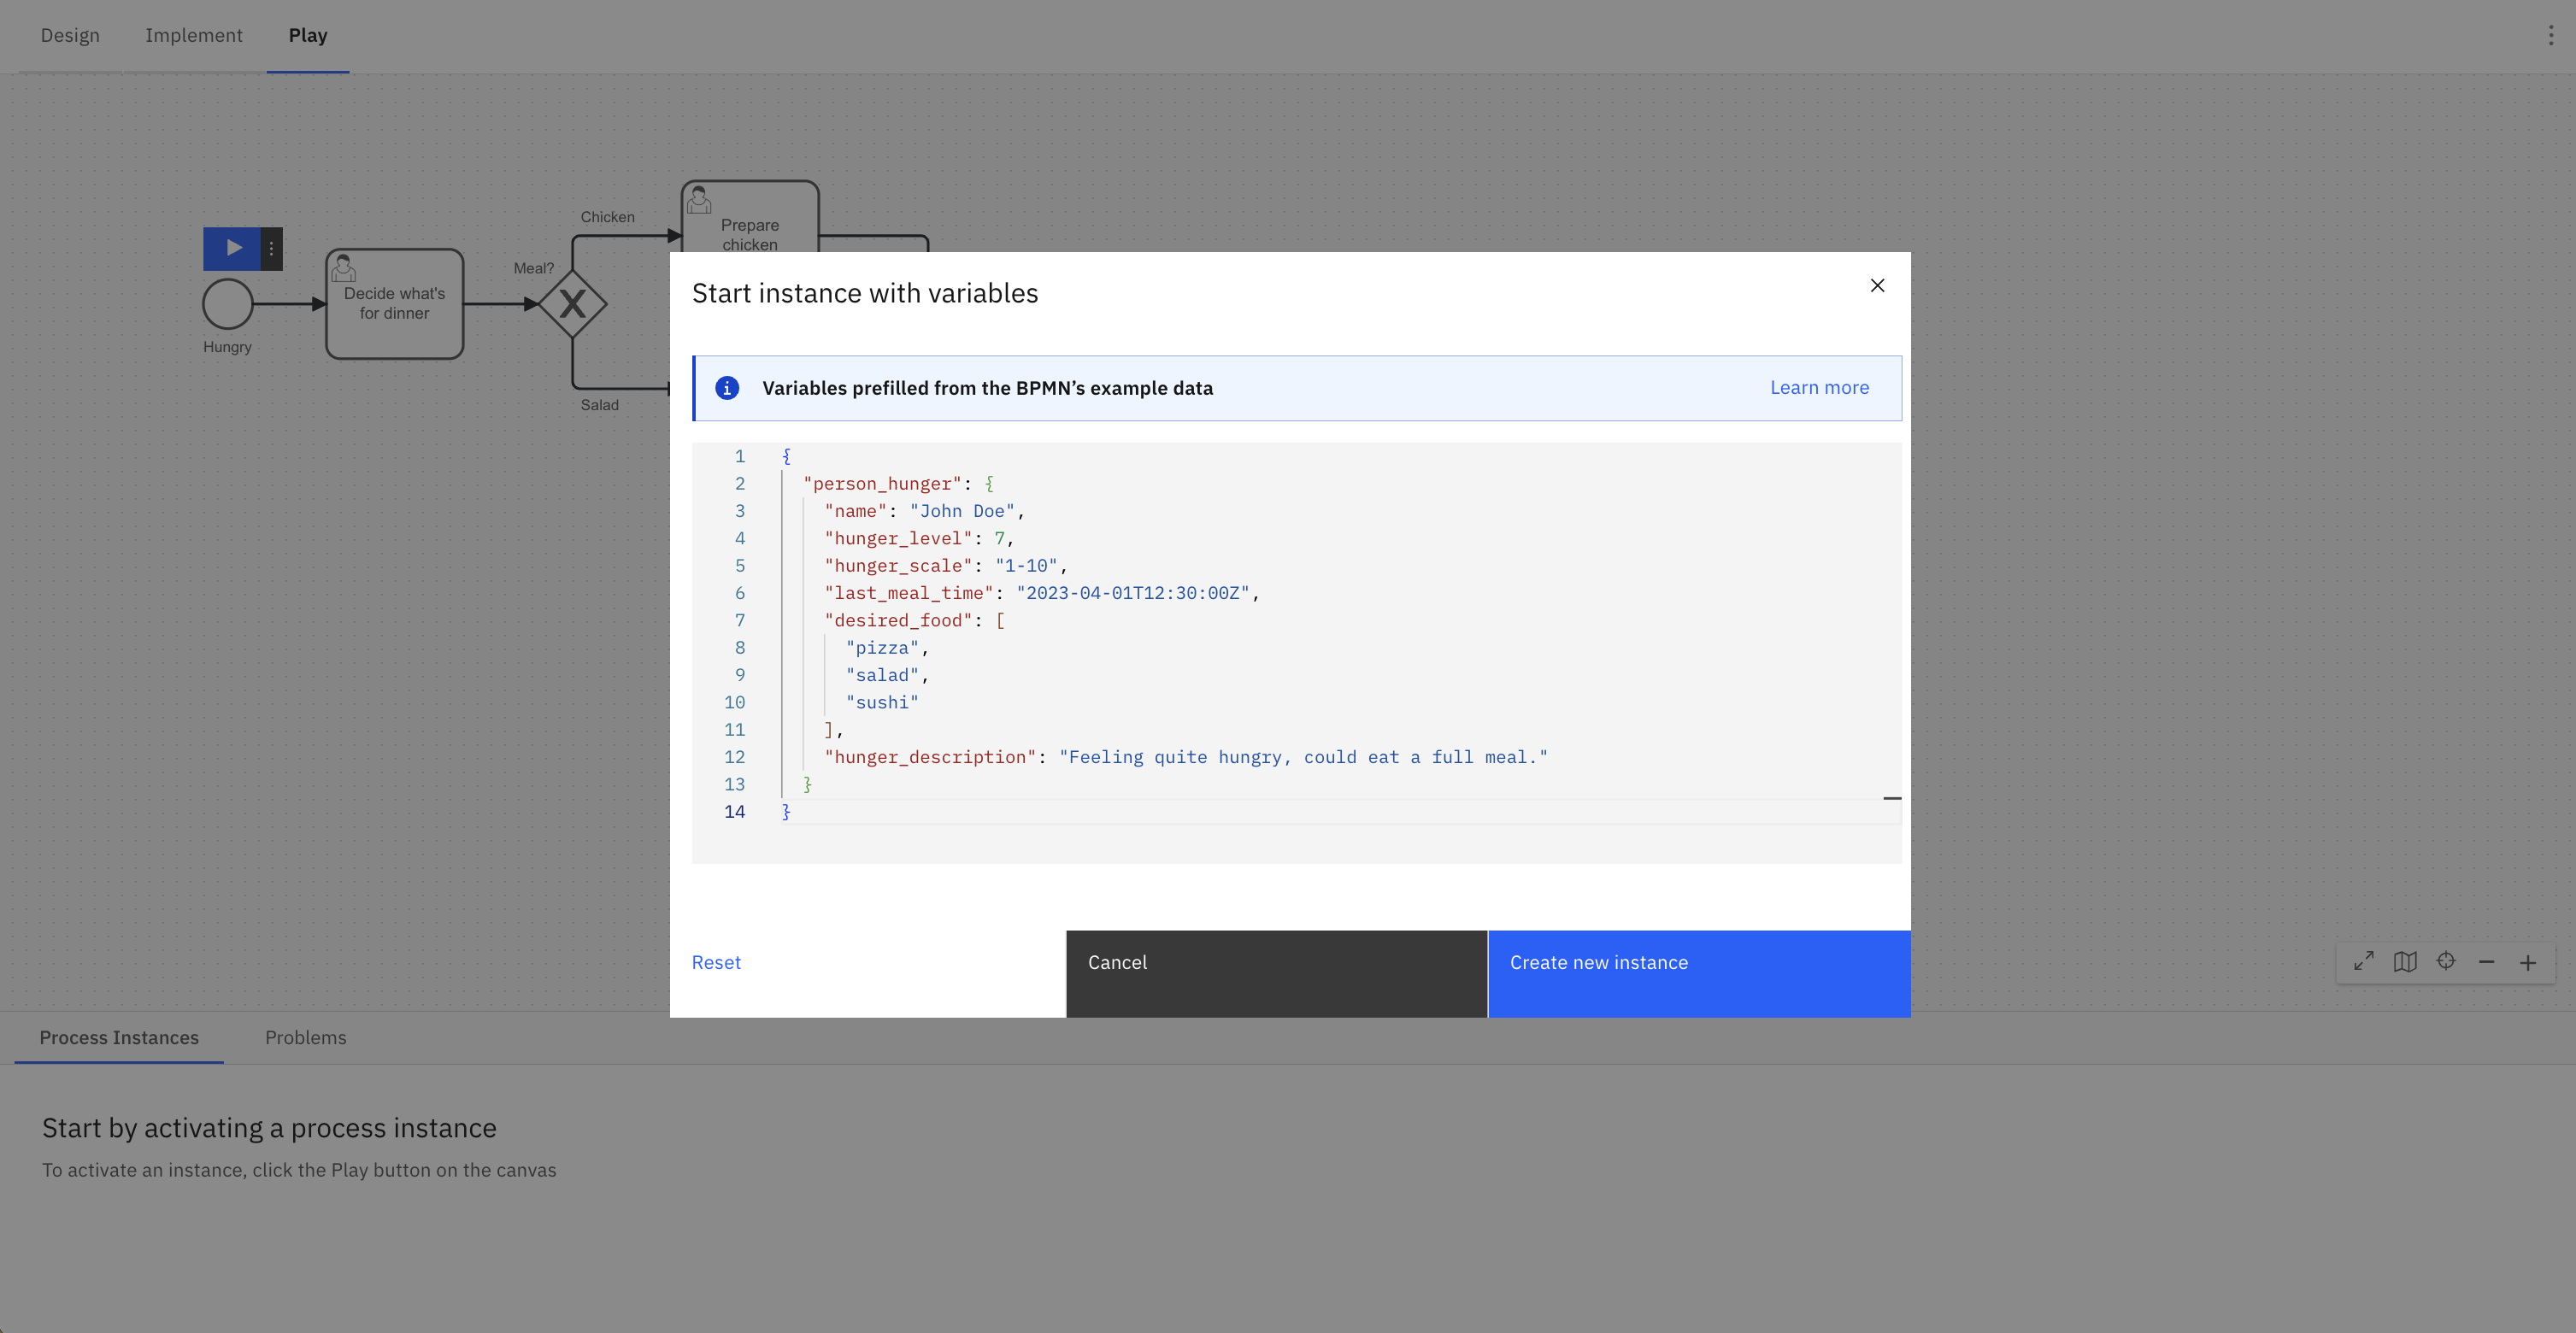This screenshot has height=1333, width=2576.
Task: Click Reset to restore prefilled variables
Action: [716, 962]
